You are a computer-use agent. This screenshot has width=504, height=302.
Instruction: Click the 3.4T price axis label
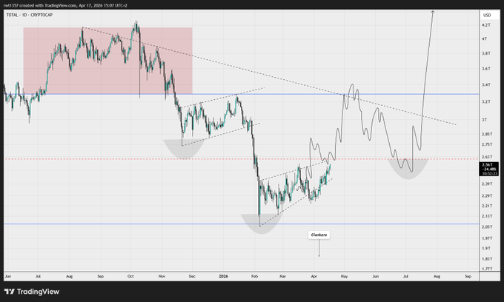[486, 84]
